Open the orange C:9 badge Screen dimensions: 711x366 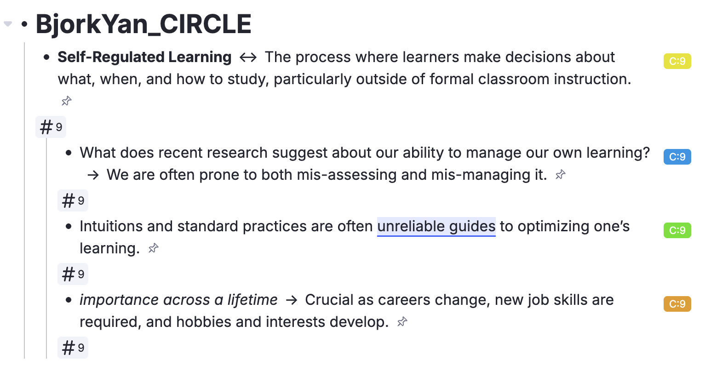click(x=677, y=304)
